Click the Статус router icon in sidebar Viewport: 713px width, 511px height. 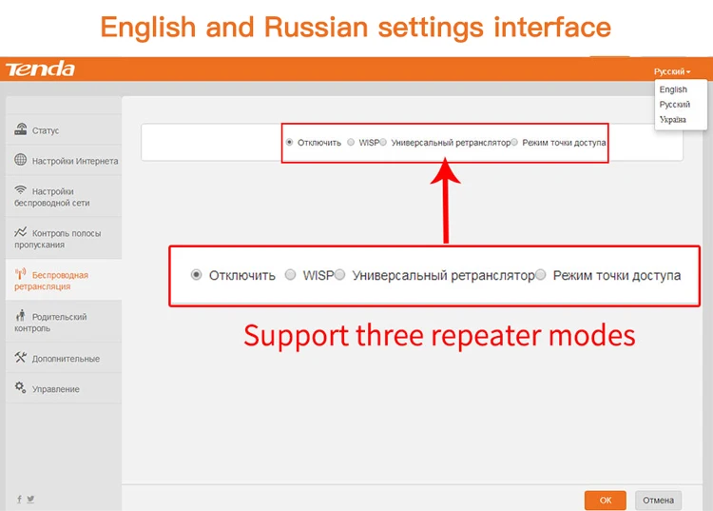(21, 129)
